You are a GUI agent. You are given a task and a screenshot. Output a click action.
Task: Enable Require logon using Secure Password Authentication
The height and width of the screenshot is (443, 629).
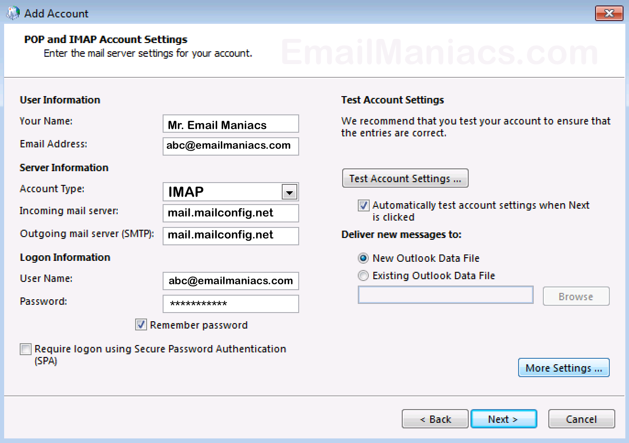click(26, 350)
